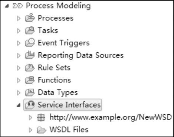The width and height of the screenshot is (174, 137).
Task: Click the Functions folder icon
Action: [x=30, y=80]
